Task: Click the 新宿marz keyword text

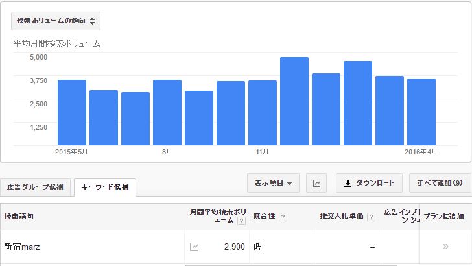Action: click(22, 247)
